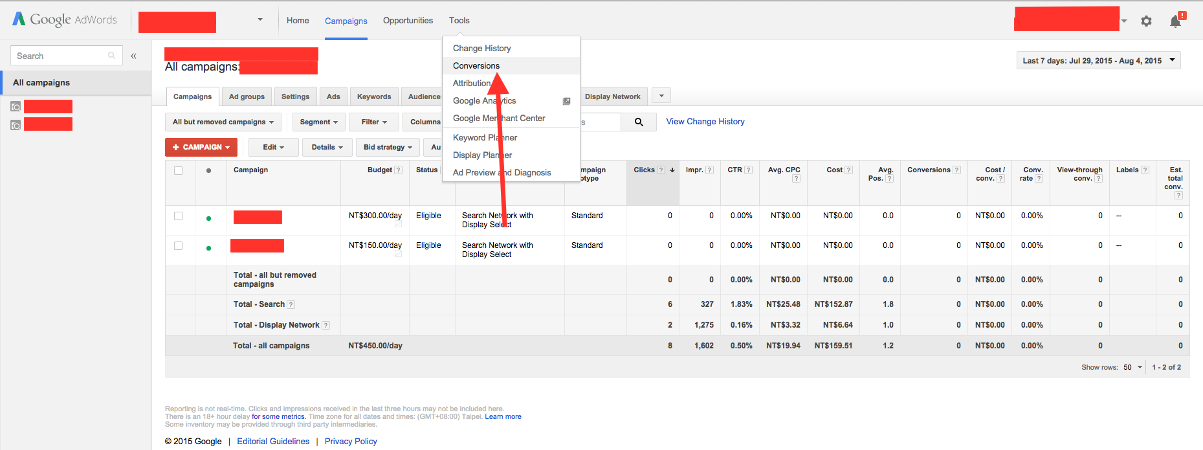Open the notifications bell

[x=1177, y=20]
